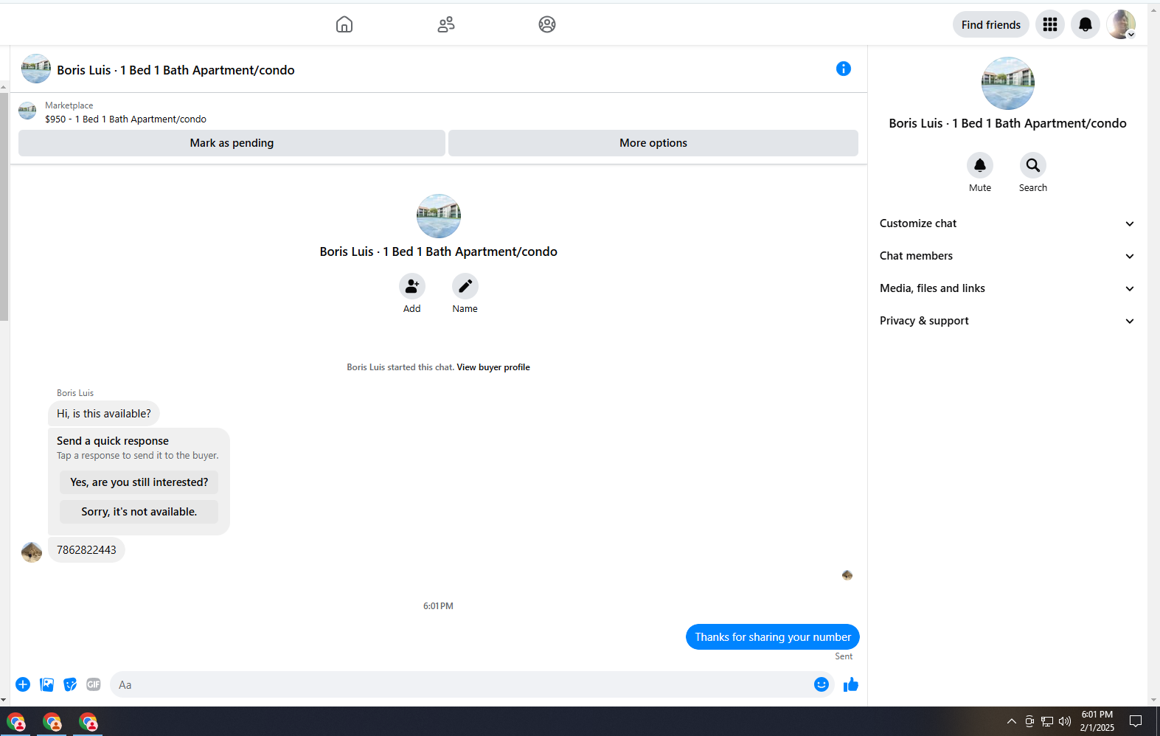1160x736 pixels.
Task: Click the Add people icon in chat
Action: click(412, 286)
